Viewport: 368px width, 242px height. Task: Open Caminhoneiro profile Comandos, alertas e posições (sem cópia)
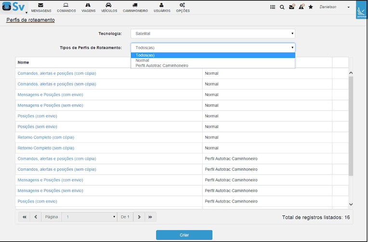click(57, 169)
